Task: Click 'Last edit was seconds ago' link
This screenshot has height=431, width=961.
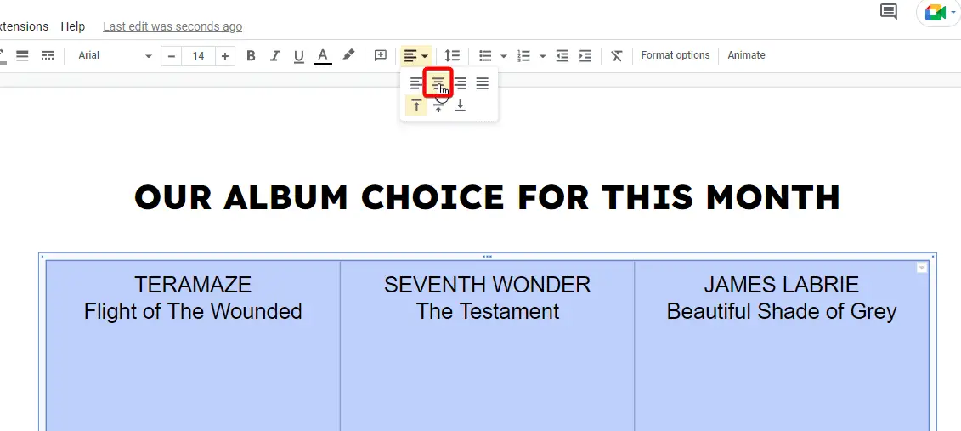Action: coord(172,26)
